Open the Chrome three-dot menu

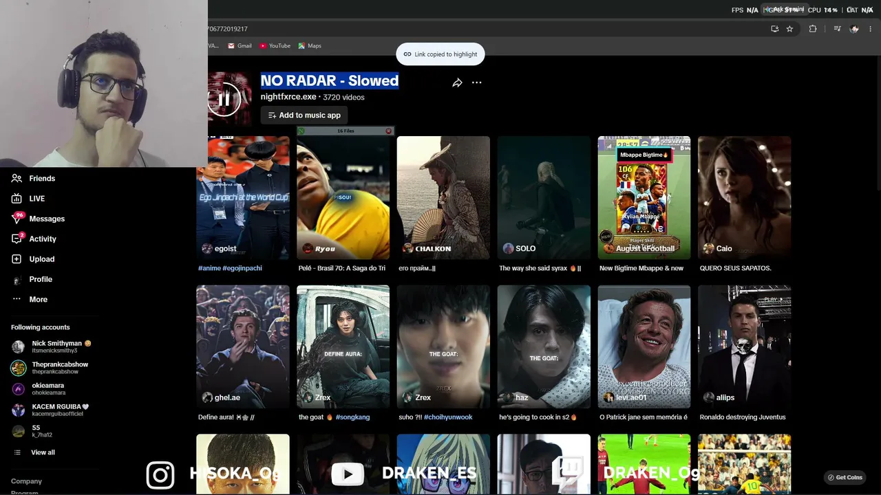871,29
